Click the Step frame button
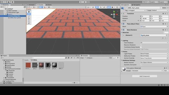The width and height of the screenshot is (169, 95). click(x=88, y=2)
